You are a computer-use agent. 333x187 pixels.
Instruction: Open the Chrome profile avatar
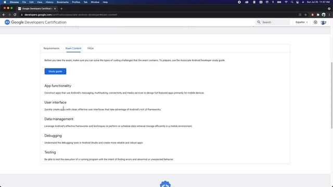click(x=324, y=15)
